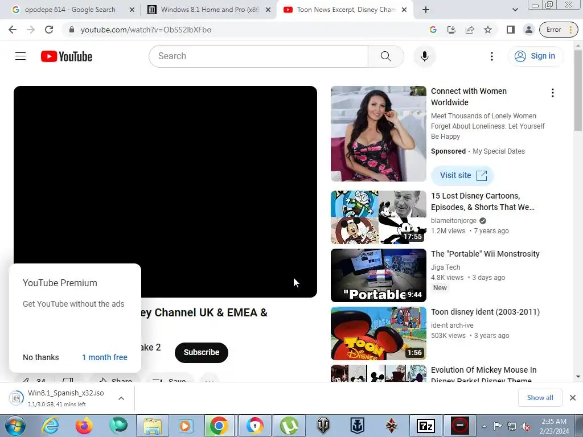Click the magnifier search button
This screenshot has width=583, height=437.
coord(385,56)
